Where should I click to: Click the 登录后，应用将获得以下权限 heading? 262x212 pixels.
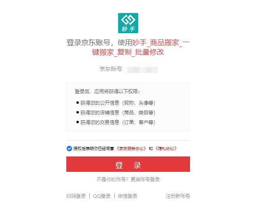108,92
